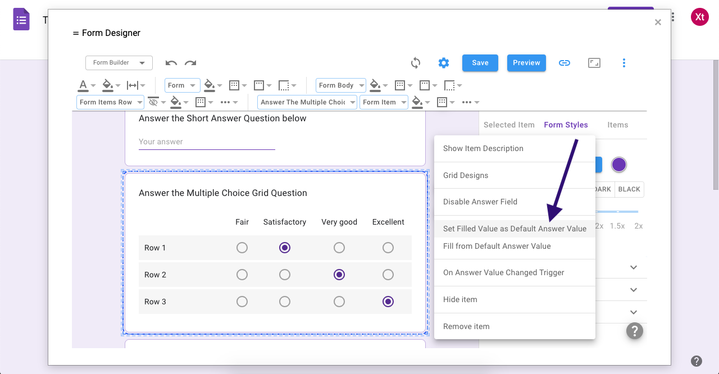Click the Preview button
This screenshot has width=719, height=374.
(x=526, y=63)
